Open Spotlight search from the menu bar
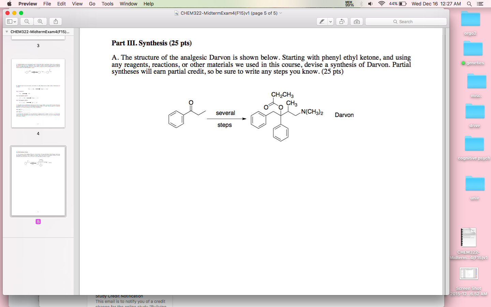The width and height of the screenshot is (491, 307). click(469, 4)
